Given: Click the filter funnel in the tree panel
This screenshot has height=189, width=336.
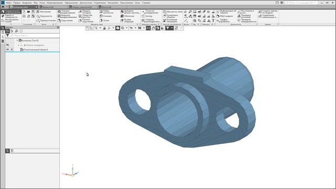Looking at the screenshot, I should [7, 36].
